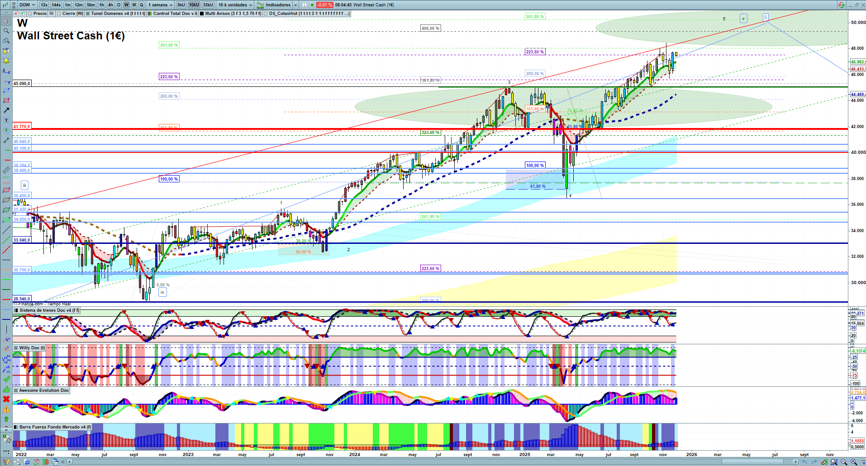The height and width of the screenshot is (466, 866).
Task: Activate the magnifier zoom tool in sidebar
Action: (6, 31)
